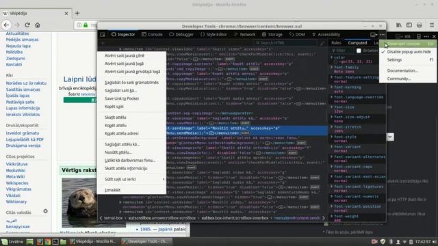438x246 pixels.
Task: Open the DevTools three-dots customize menu
Action: click(382, 35)
